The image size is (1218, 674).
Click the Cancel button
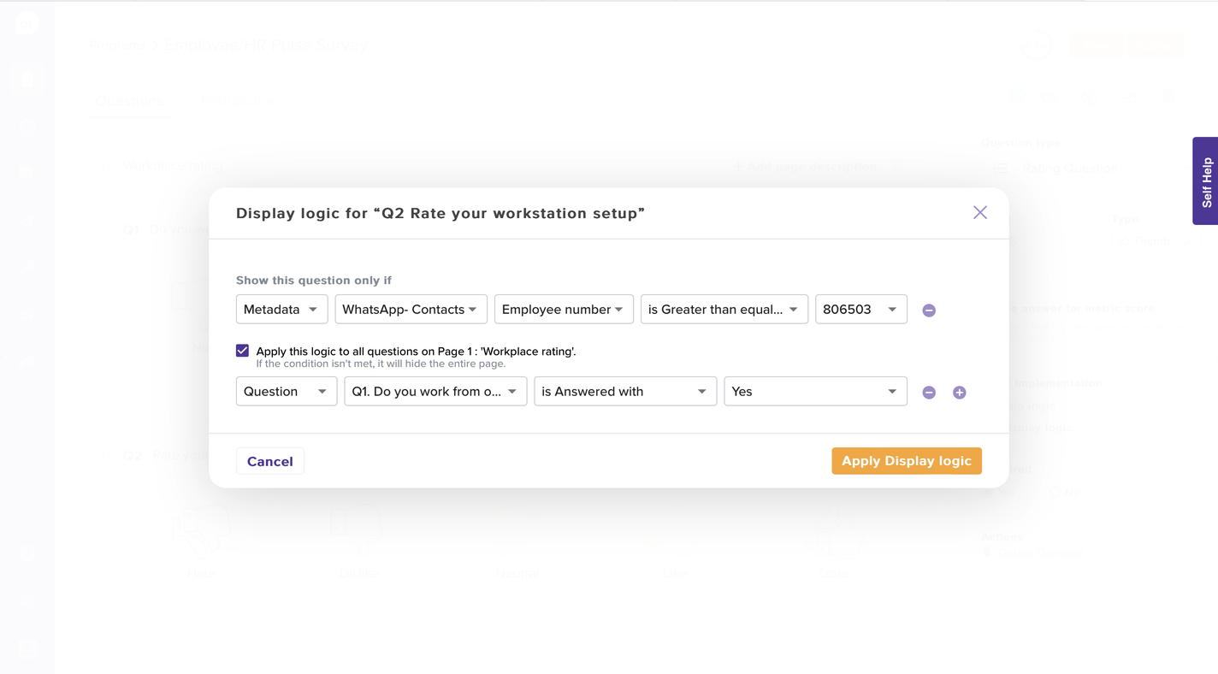[x=270, y=461]
